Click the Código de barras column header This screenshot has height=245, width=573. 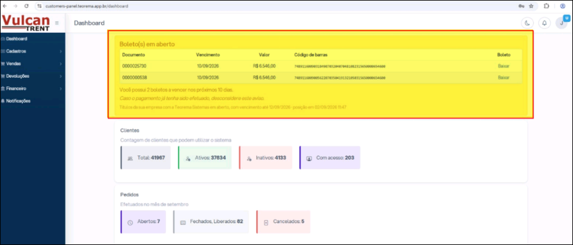[311, 55]
